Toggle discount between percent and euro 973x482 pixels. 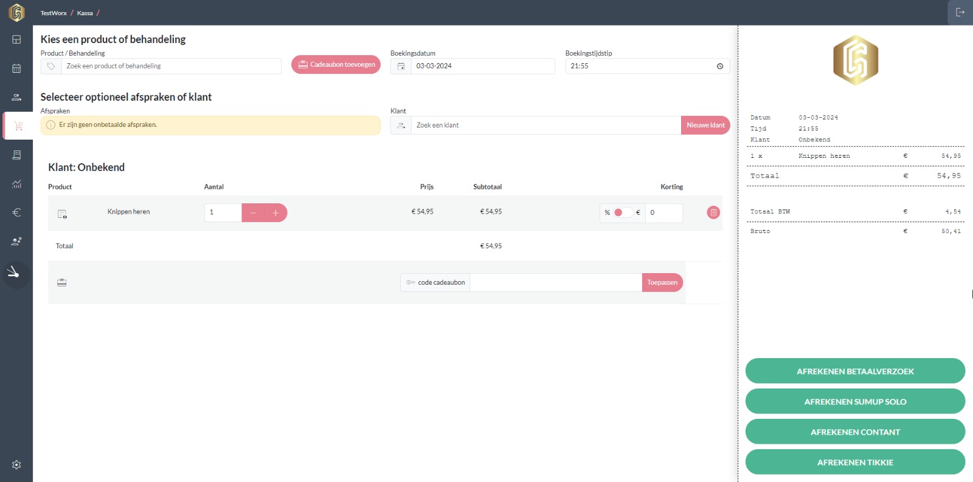pyautogui.click(x=622, y=212)
